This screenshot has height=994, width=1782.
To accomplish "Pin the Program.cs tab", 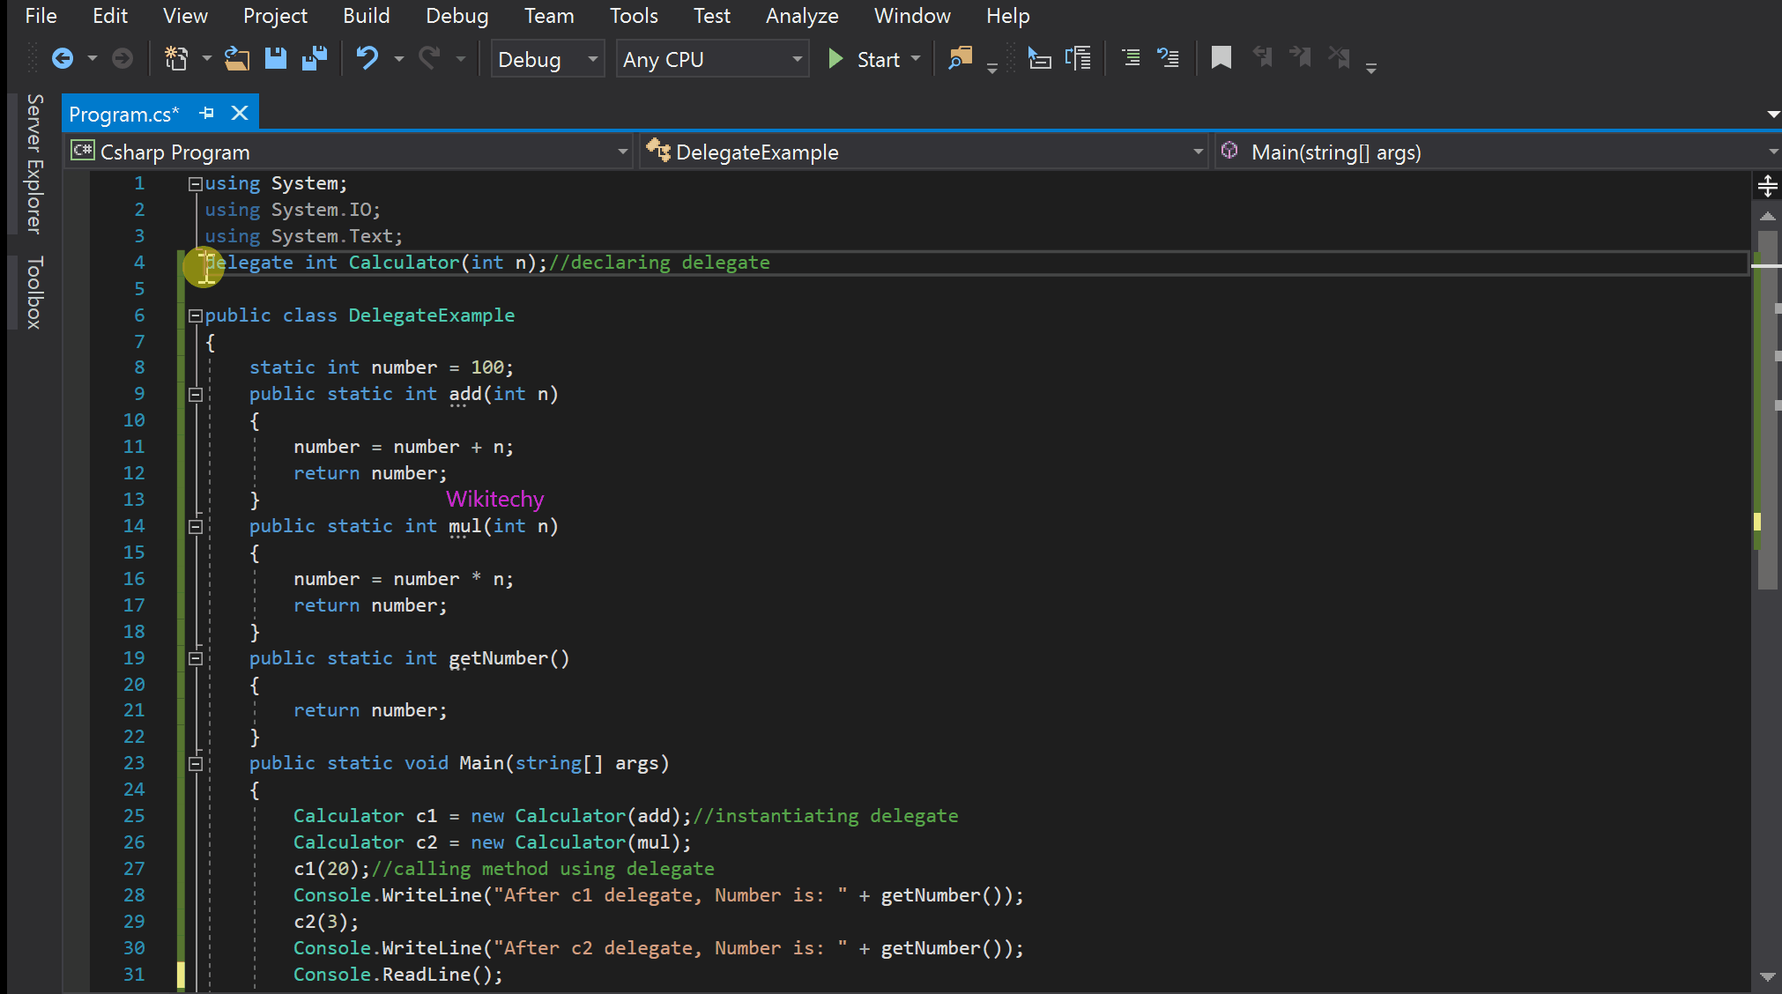I will pos(207,114).
